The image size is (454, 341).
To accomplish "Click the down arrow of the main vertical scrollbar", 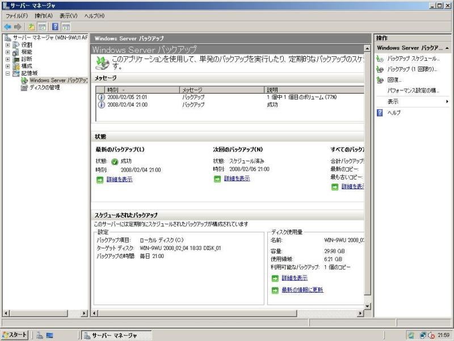I will [x=367, y=306].
